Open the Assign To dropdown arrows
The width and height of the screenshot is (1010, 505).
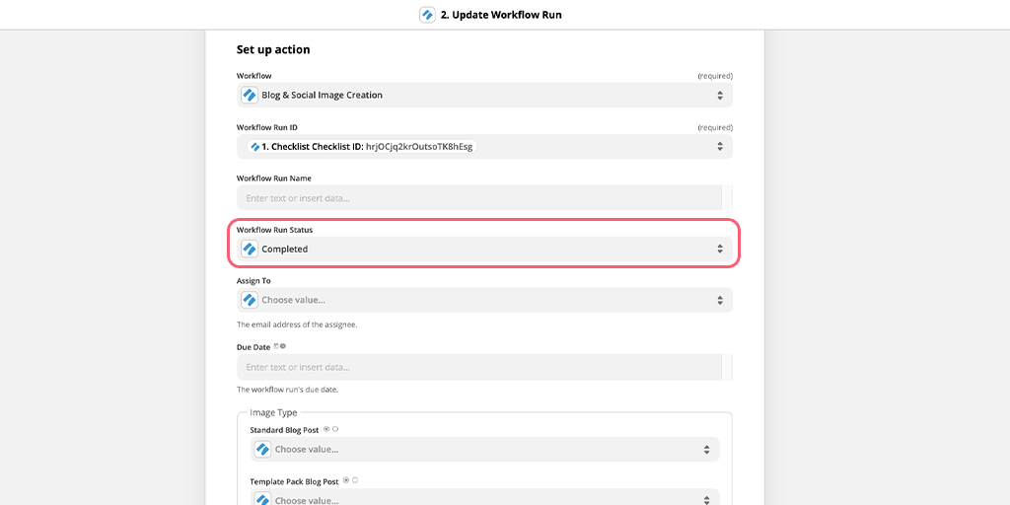click(720, 300)
